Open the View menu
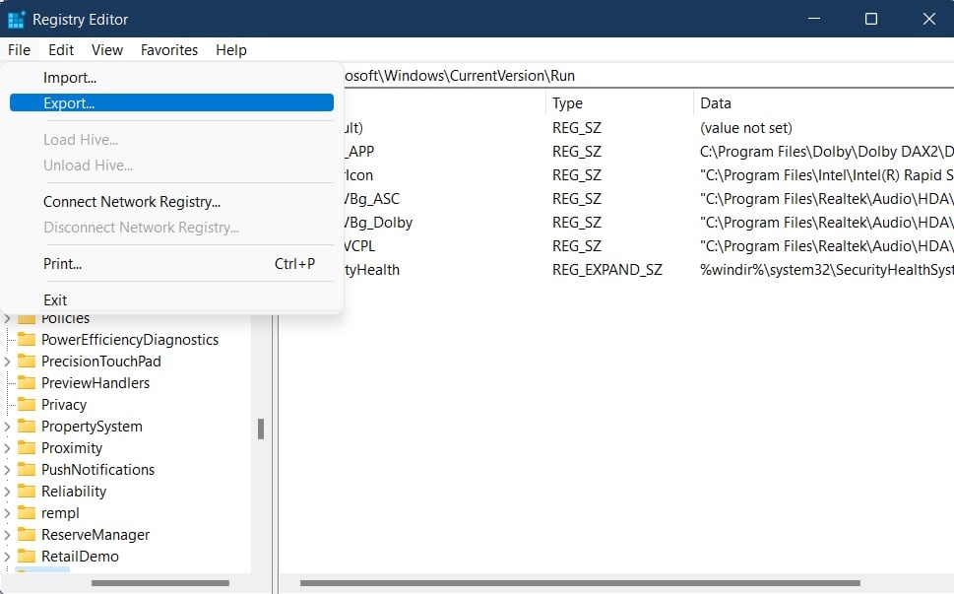 pos(107,50)
